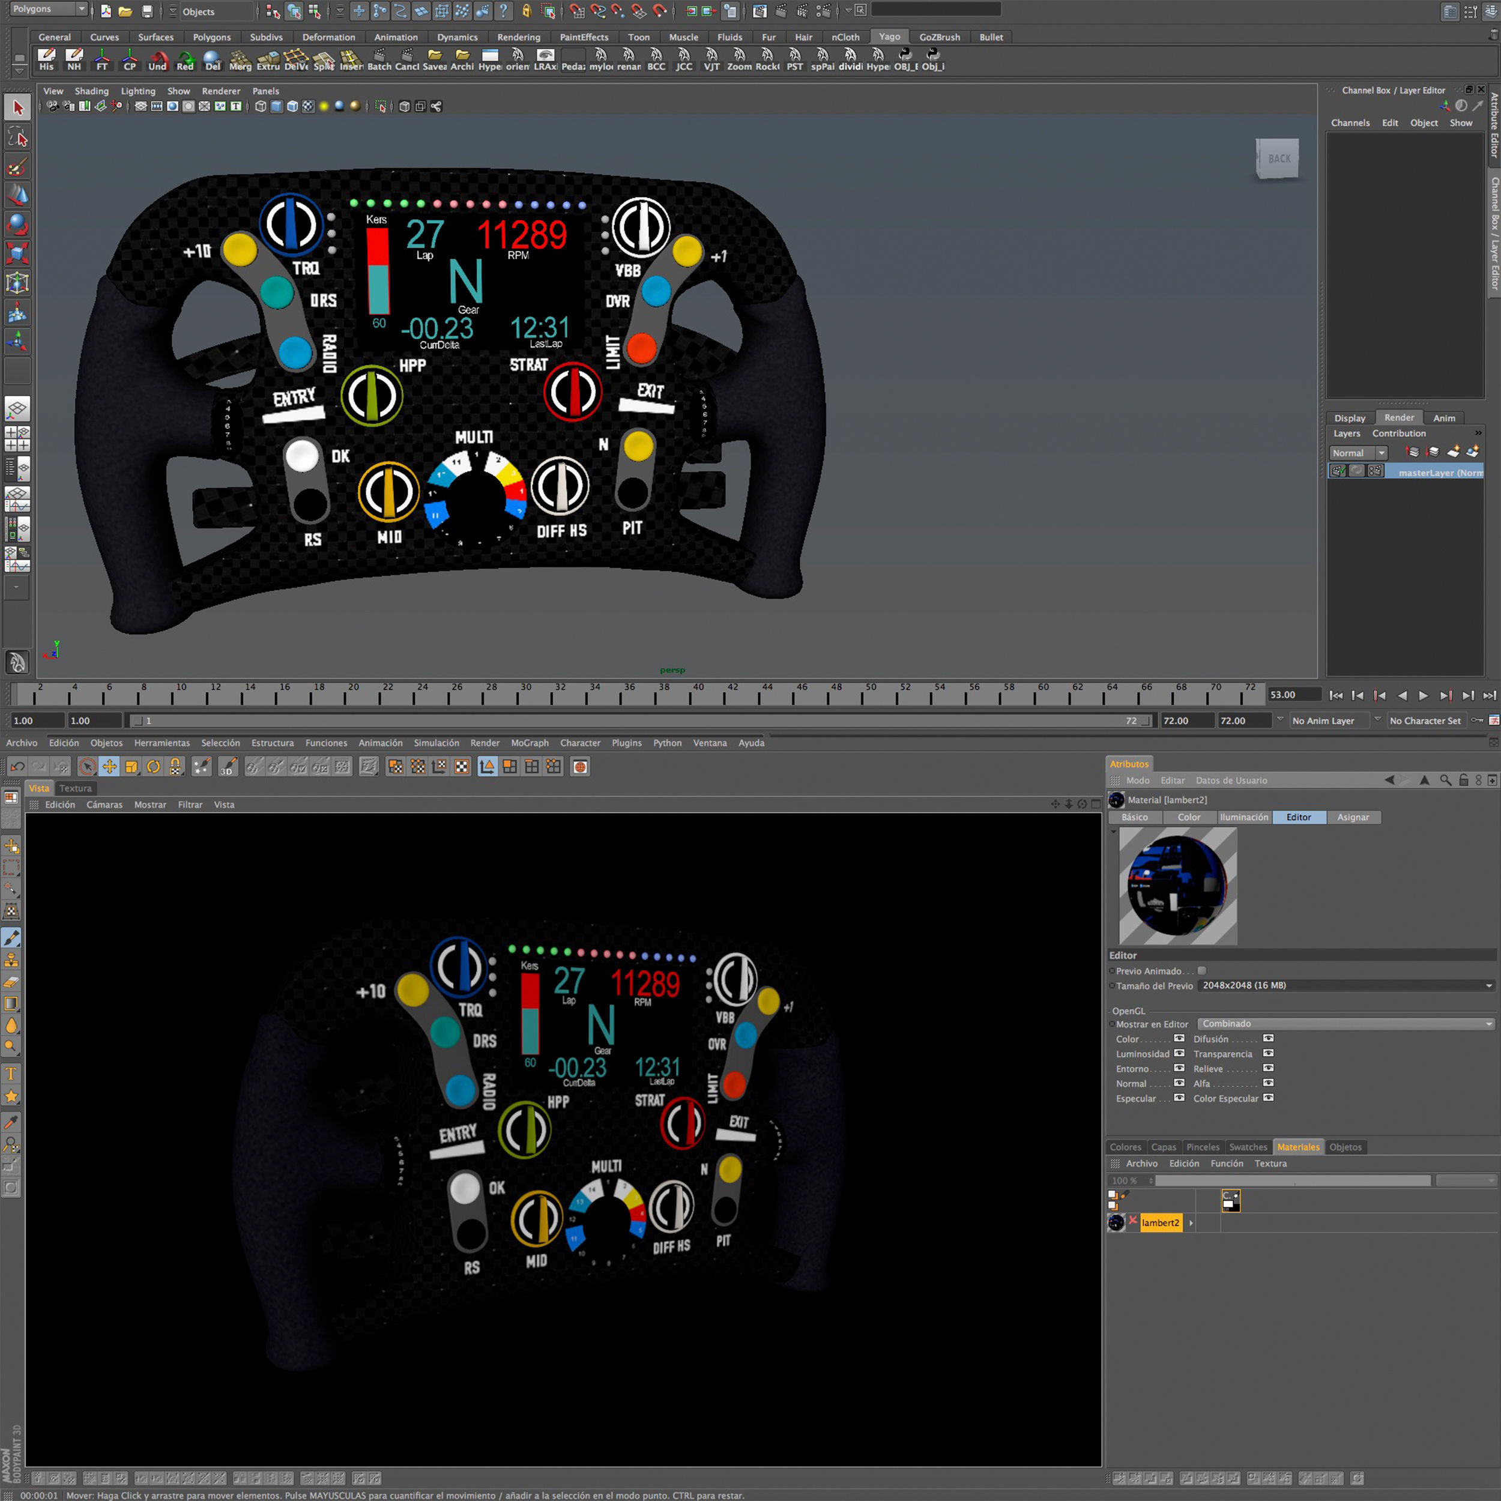
Task: Switch to the Básico material tab
Action: (1134, 817)
